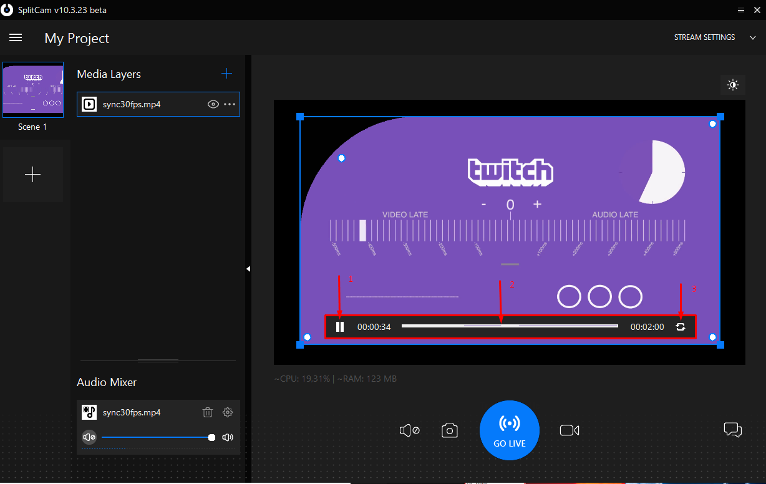Enable loop repeat in the playback bar
This screenshot has height=484, width=766.
point(681,326)
